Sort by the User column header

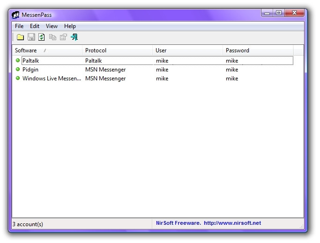click(187, 50)
